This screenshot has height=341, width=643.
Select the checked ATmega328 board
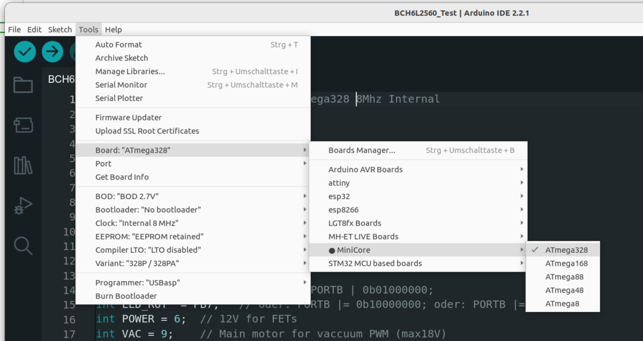click(x=563, y=250)
